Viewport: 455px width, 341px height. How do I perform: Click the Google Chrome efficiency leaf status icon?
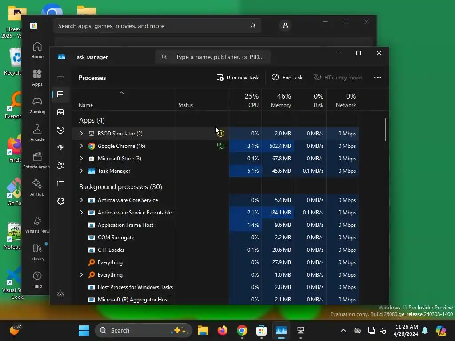[221, 146]
